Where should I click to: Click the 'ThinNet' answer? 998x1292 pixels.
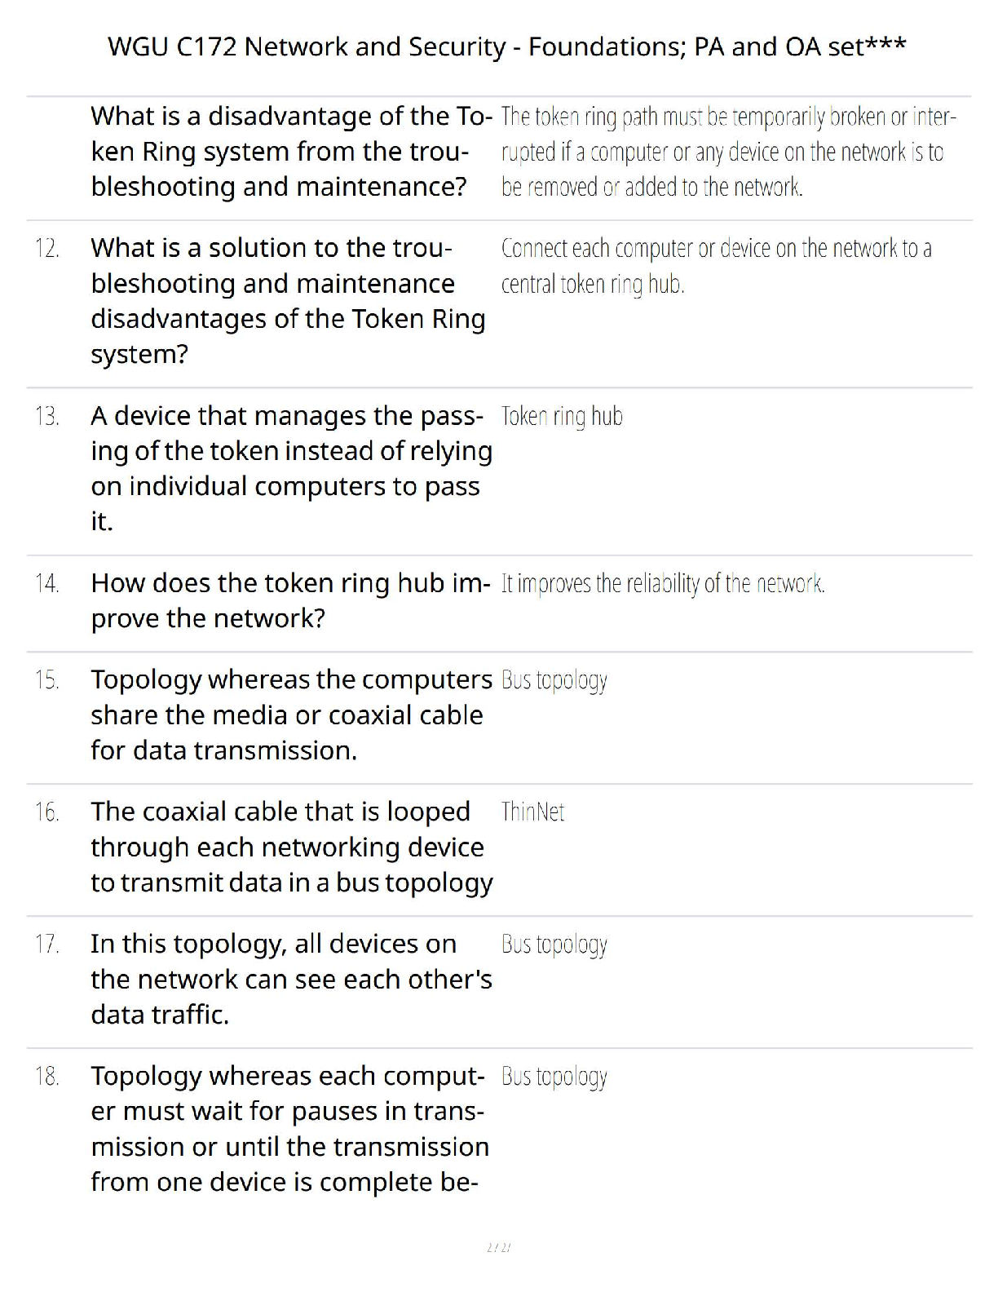[532, 812]
